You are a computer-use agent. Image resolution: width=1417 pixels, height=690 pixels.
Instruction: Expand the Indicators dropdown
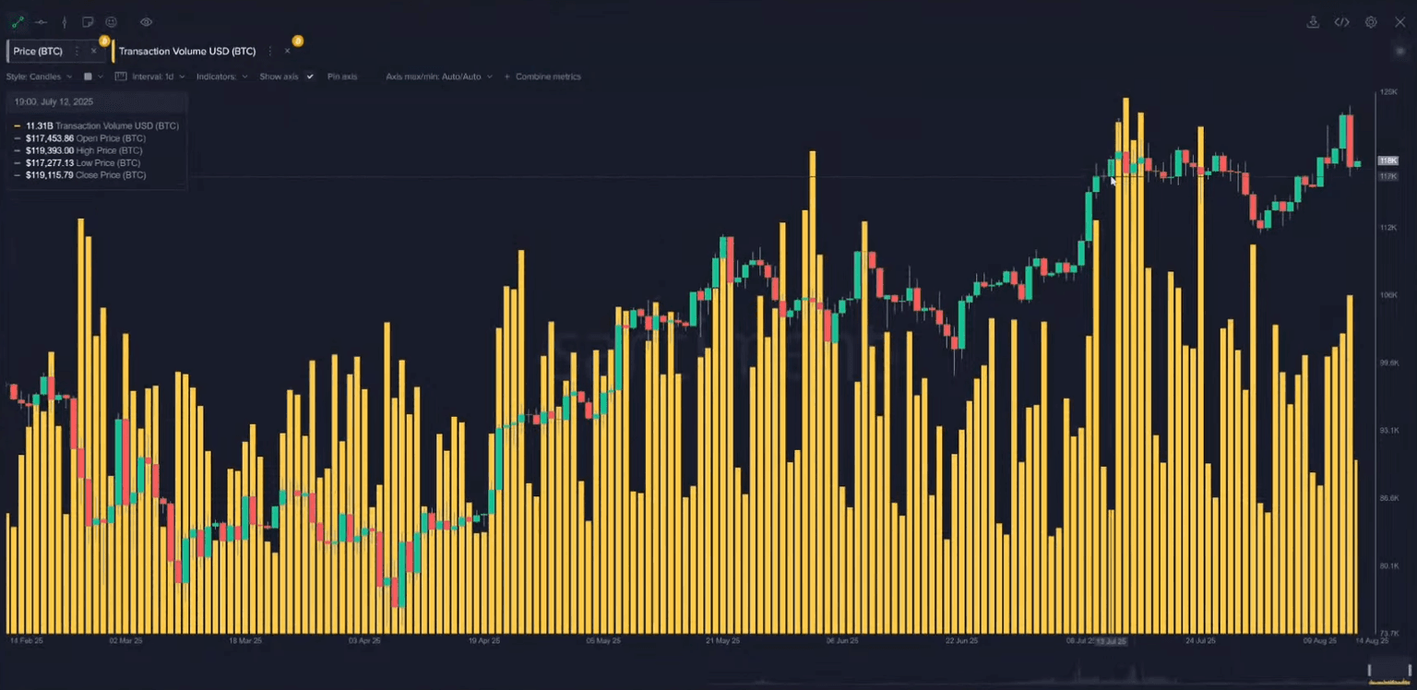click(221, 77)
